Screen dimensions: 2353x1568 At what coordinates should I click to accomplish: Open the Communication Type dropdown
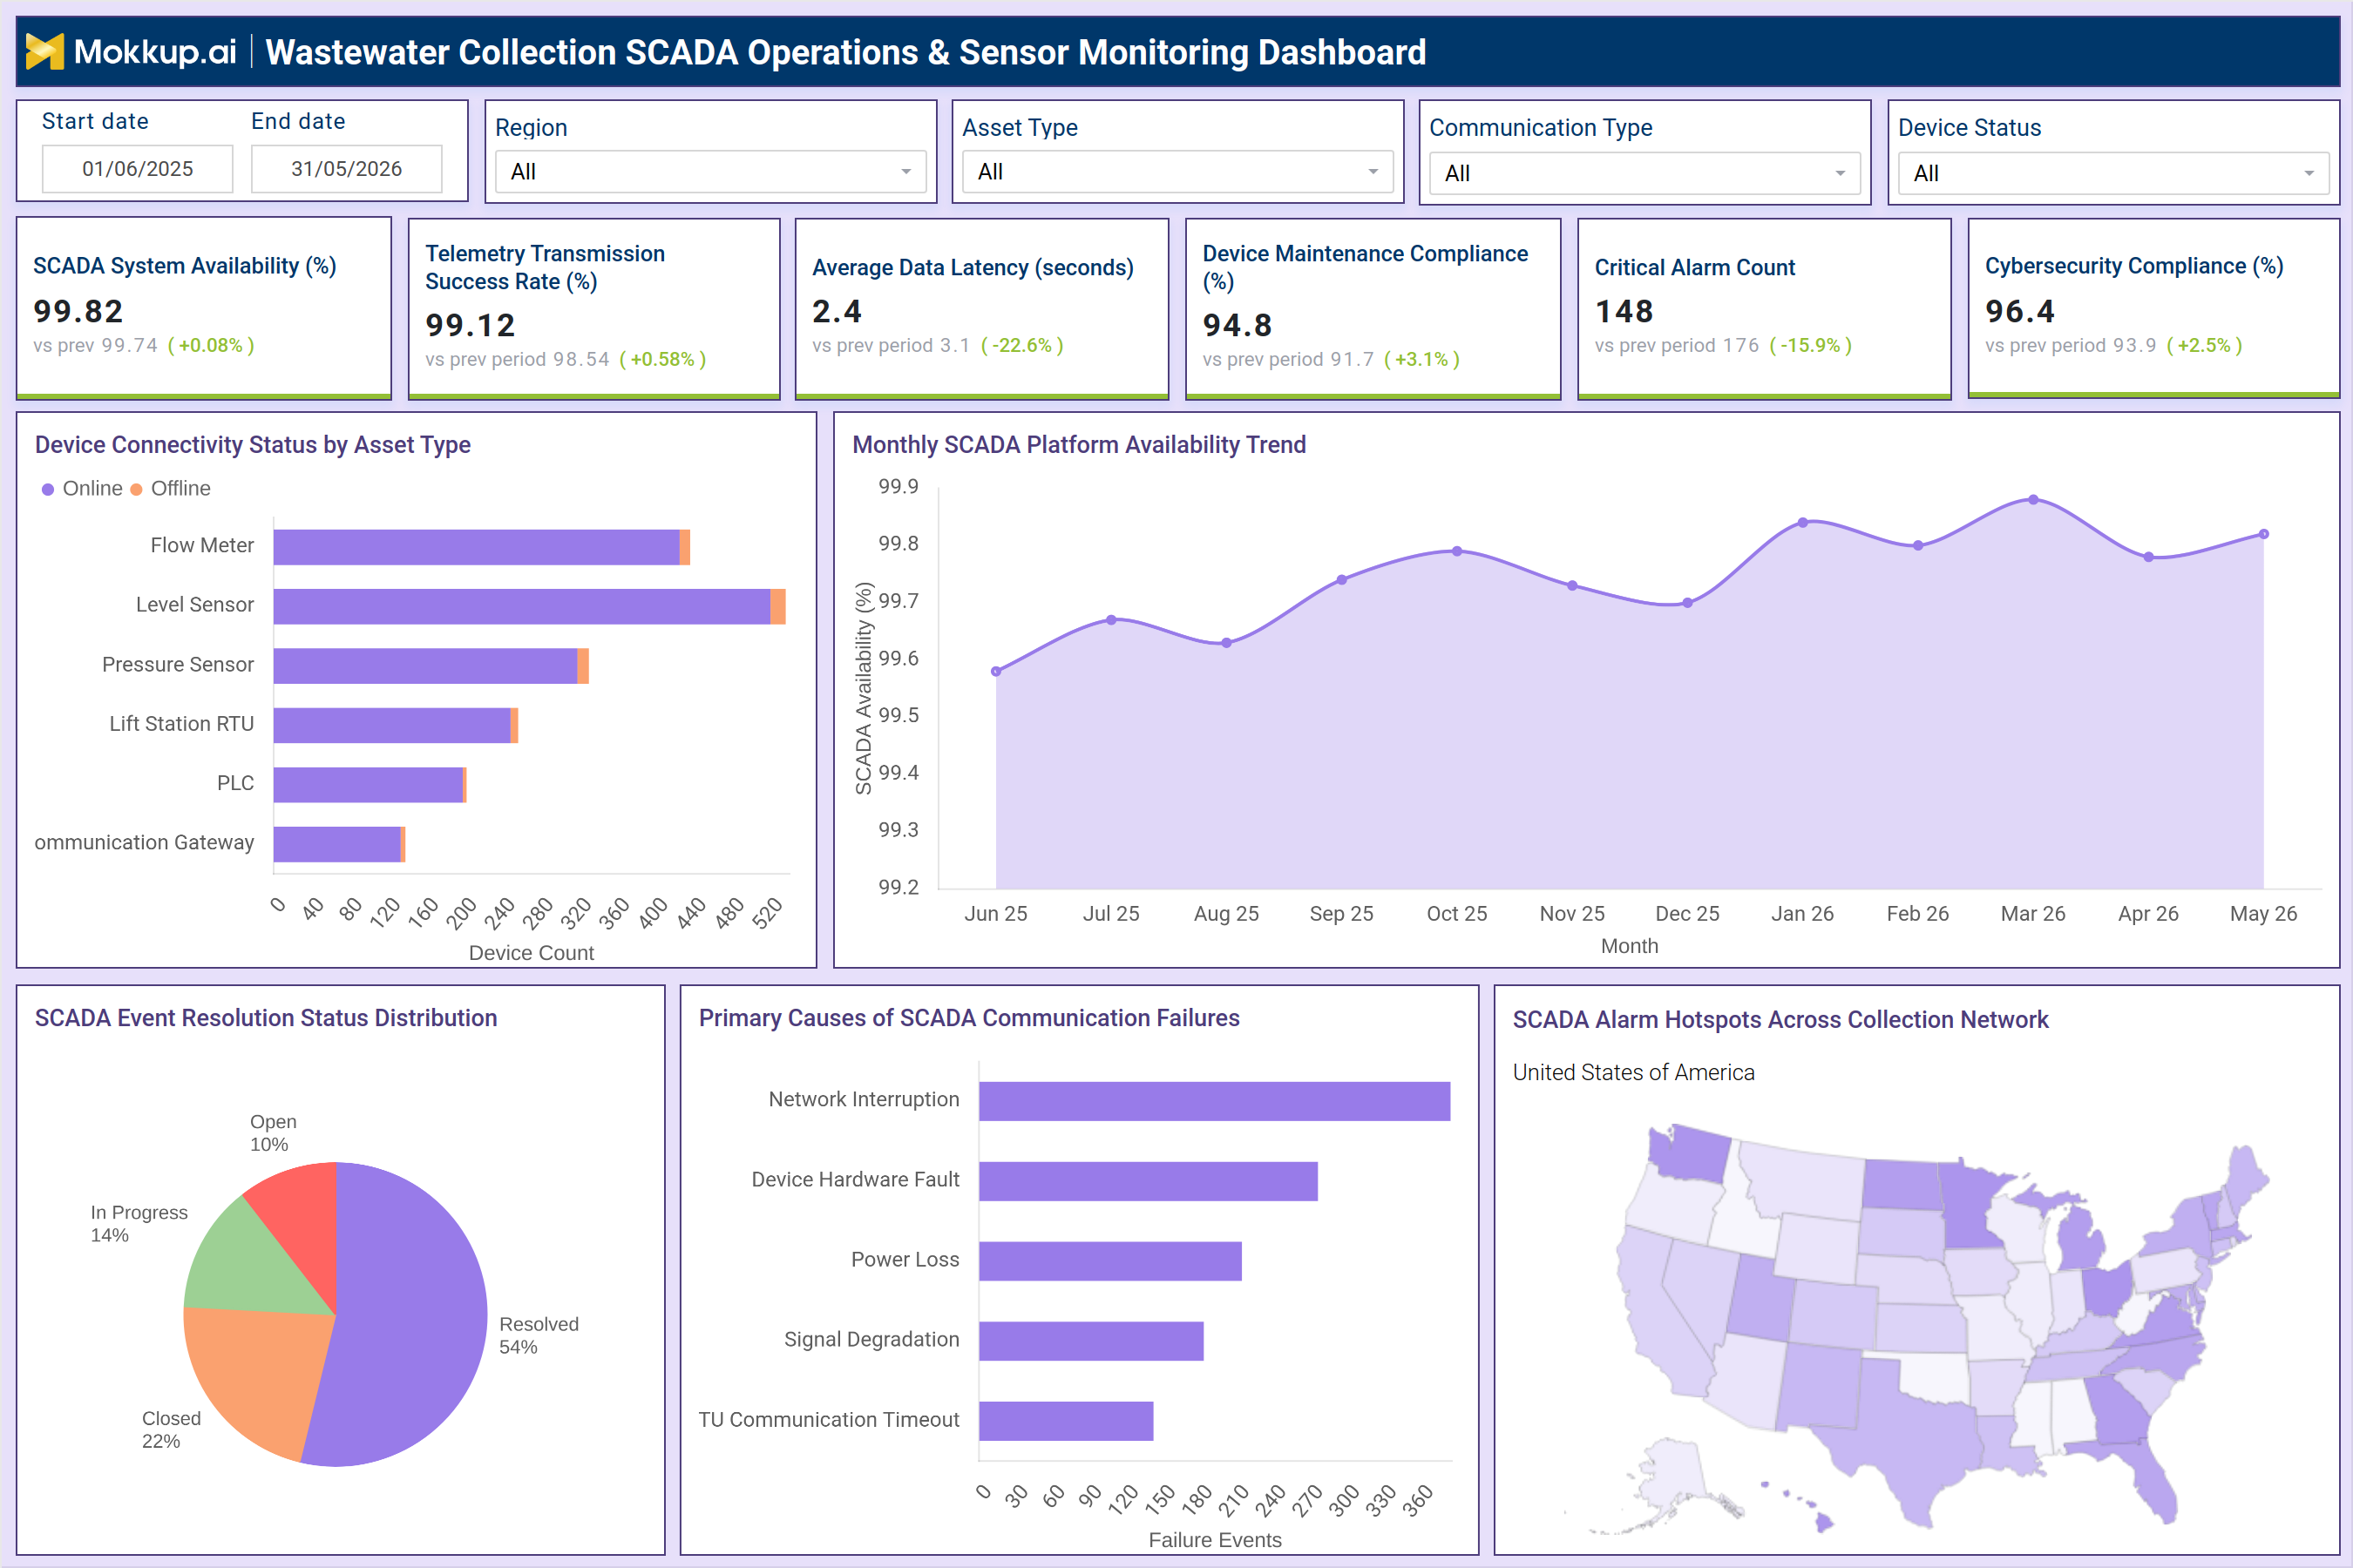(1644, 173)
